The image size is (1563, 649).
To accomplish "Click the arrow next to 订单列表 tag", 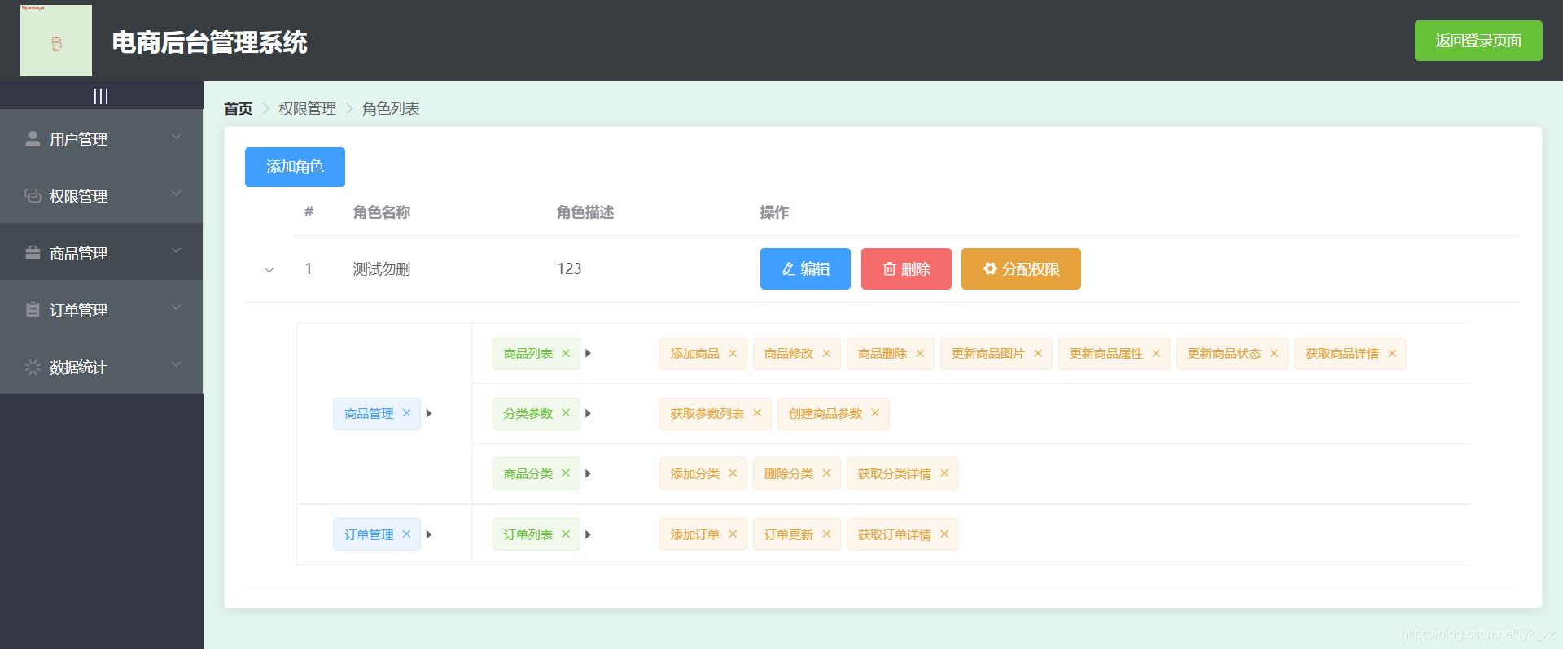I will pos(588,534).
